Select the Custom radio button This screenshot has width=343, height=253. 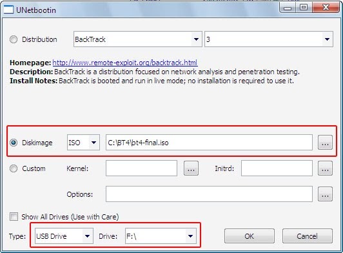click(14, 168)
